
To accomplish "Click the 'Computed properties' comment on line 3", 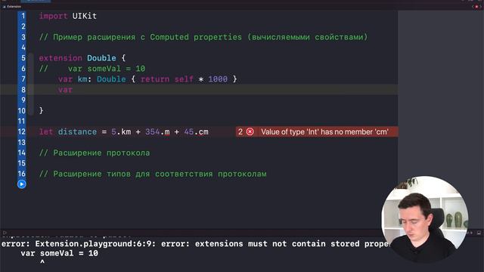I will click(196, 37).
